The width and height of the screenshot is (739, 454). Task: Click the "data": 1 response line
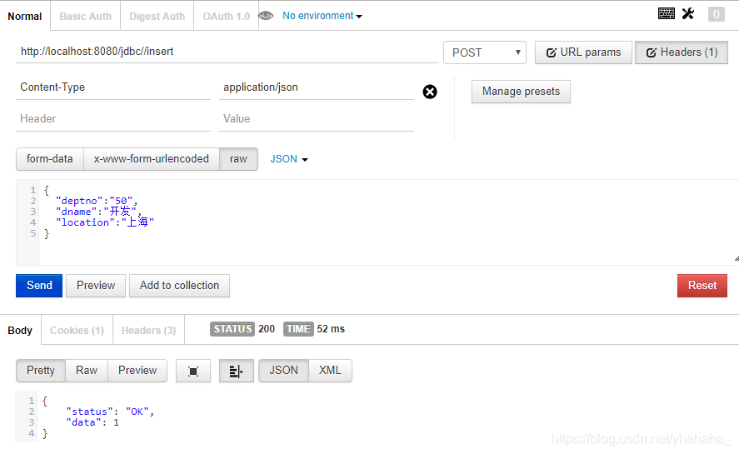[92, 423]
